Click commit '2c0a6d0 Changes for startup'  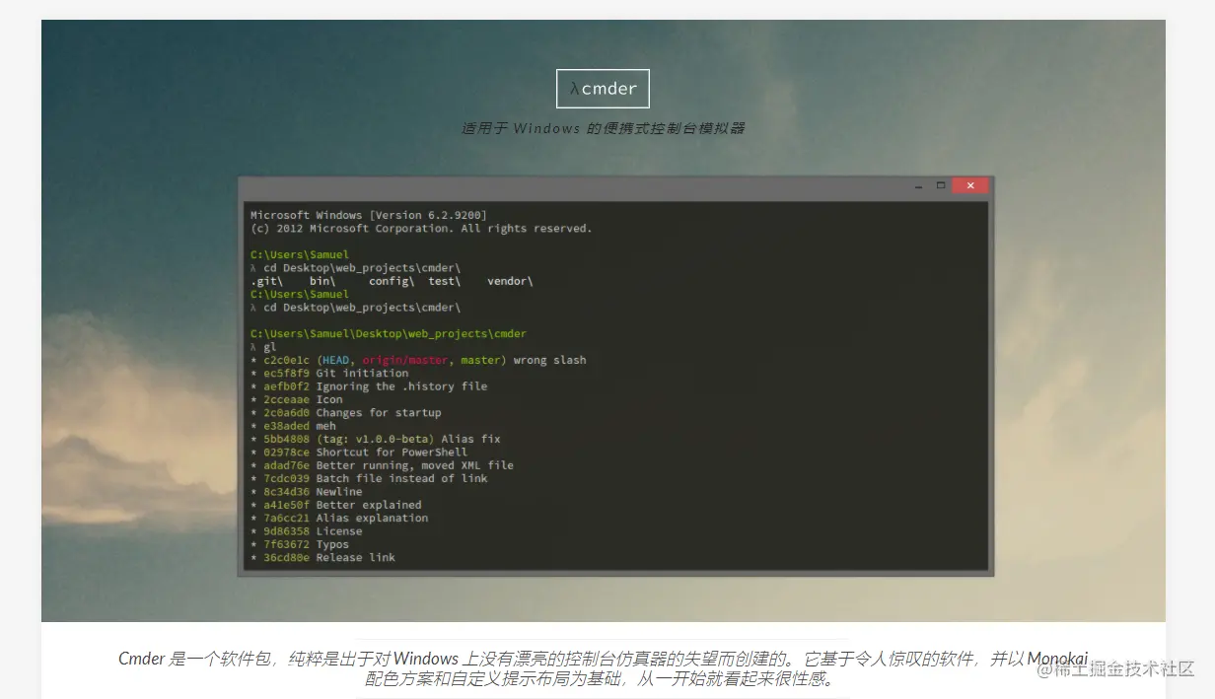point(346,413)
